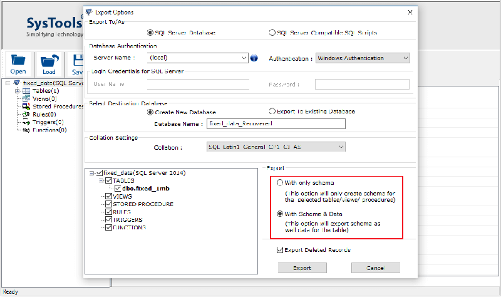Select SQL Server Database radio option
Image resolution: width=501 pixels, height=297 pixels.
[x=150, y=33]
